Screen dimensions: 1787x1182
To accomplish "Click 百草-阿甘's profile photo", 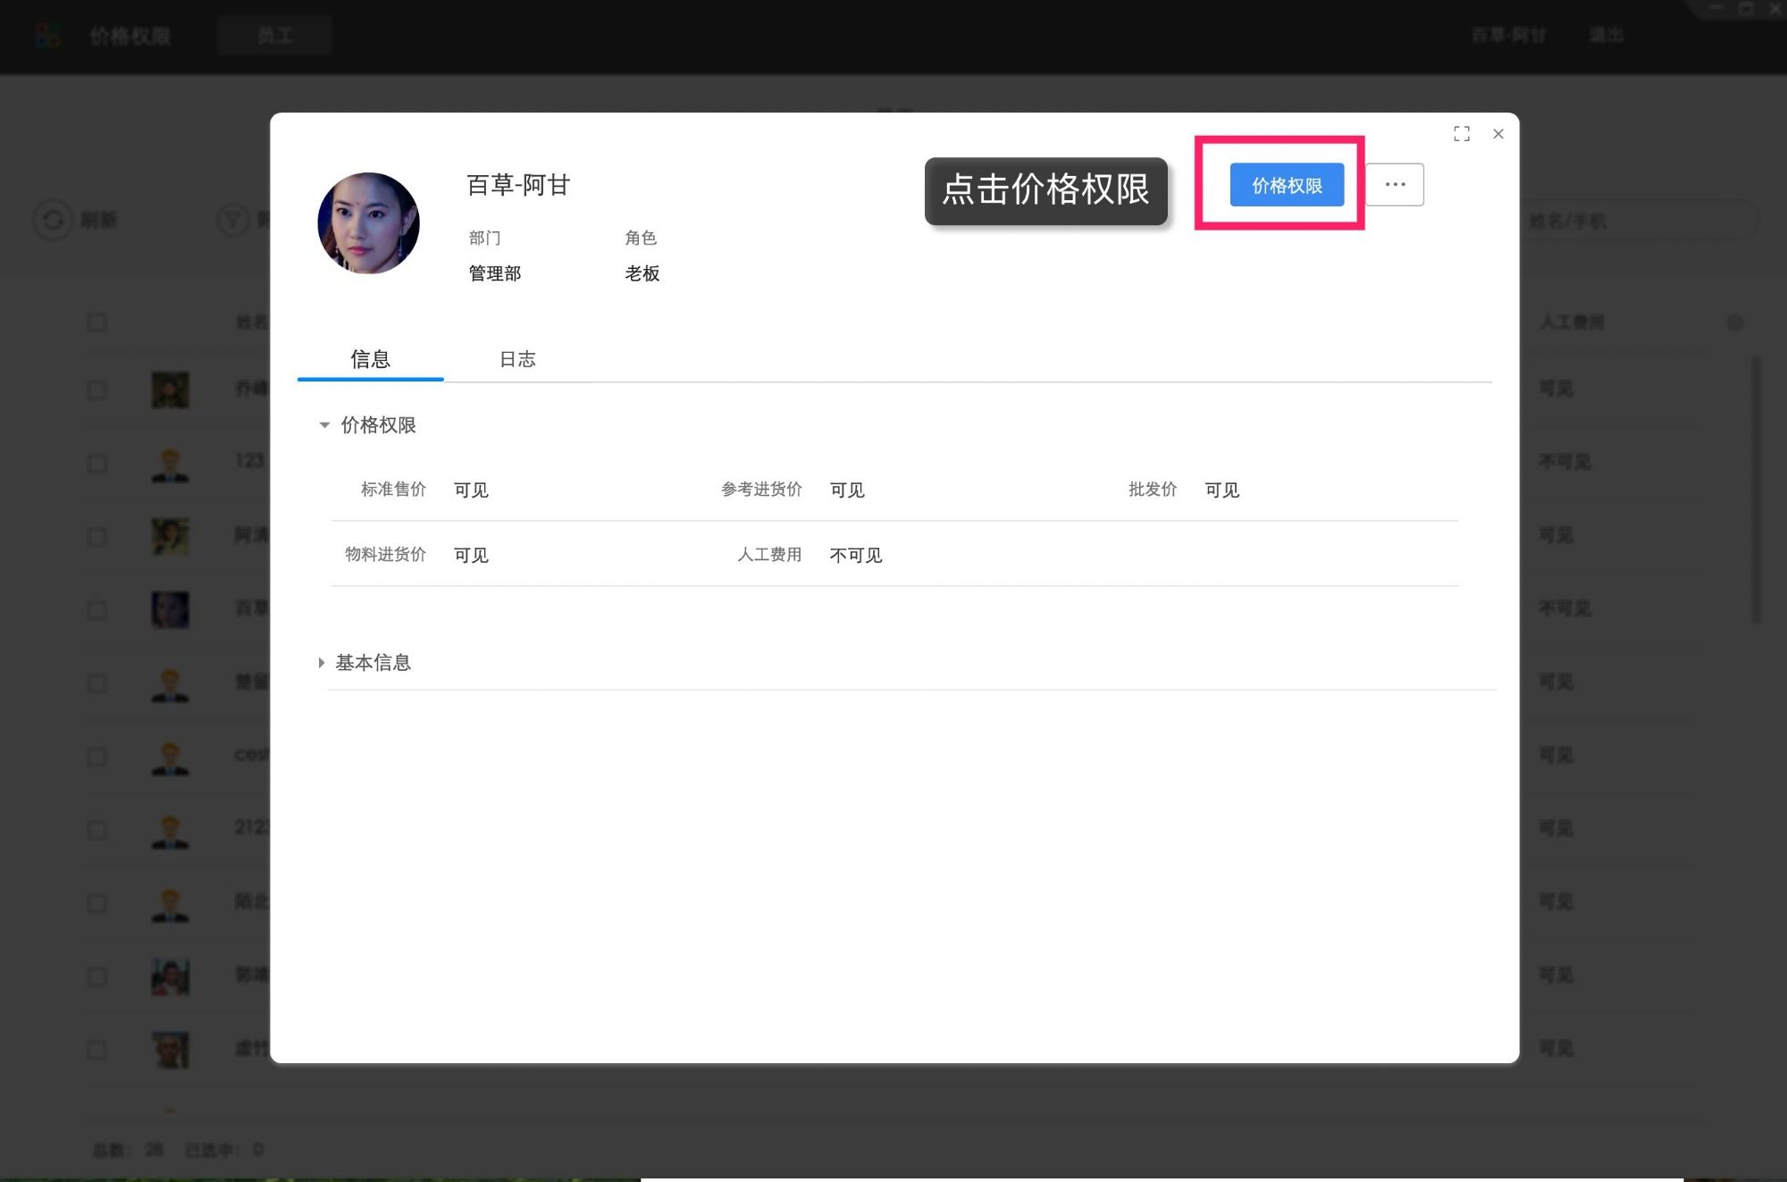I will [368, 222].
